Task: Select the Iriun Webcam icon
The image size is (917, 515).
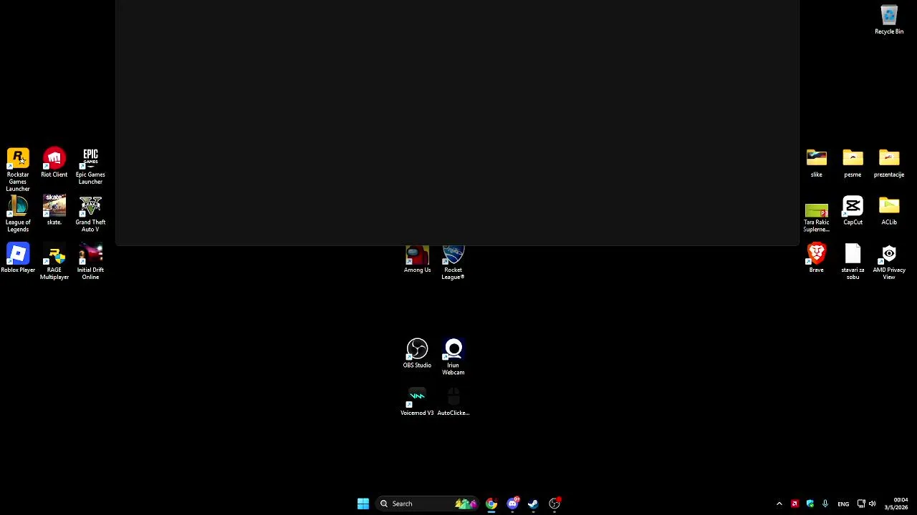Action: click(x=453, y=358)
